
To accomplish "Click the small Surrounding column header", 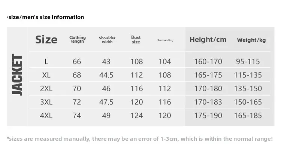I will pyautogui.click(x=165, y=40).
